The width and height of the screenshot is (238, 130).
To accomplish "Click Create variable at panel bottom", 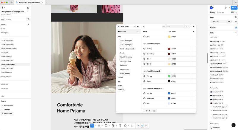I will click(151, 110).
